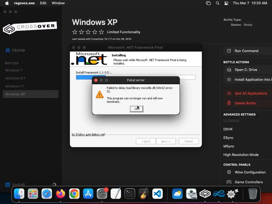Click the Open C: Drive icon
This screenshot has width=272, height=204.
point(229,70)
